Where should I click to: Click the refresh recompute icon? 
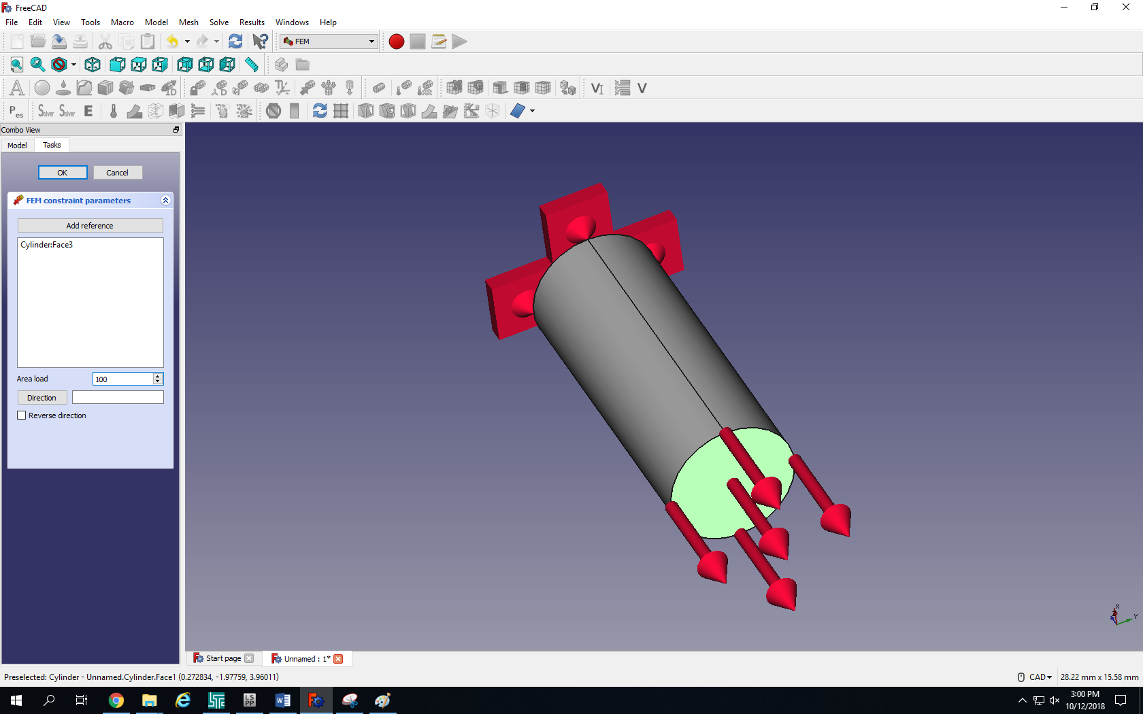(235, 41)
